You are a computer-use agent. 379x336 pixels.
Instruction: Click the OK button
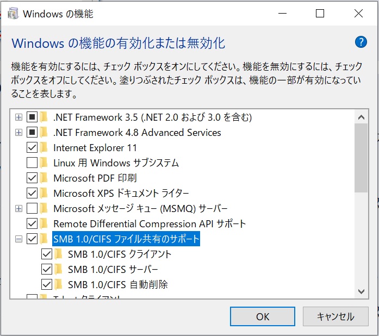pyautogui.click(x=263, y=316)
